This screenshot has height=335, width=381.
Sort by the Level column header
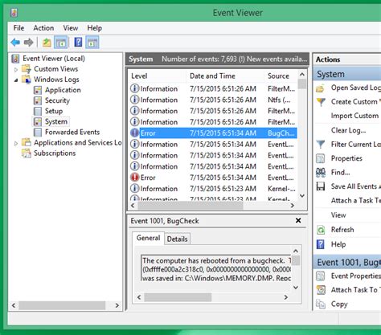click(158, 76)
